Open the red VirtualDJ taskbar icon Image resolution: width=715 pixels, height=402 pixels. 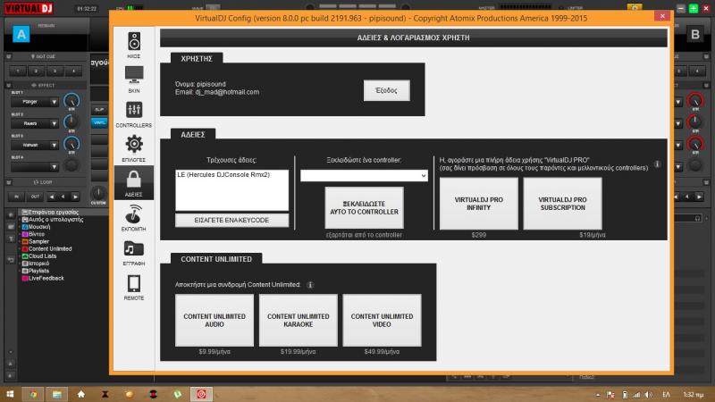coord(201,394)
